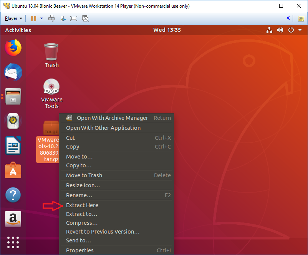Select Move to Trash
Image resolution: width=308 pixels, height=255 pixels.
click(116, 175)
